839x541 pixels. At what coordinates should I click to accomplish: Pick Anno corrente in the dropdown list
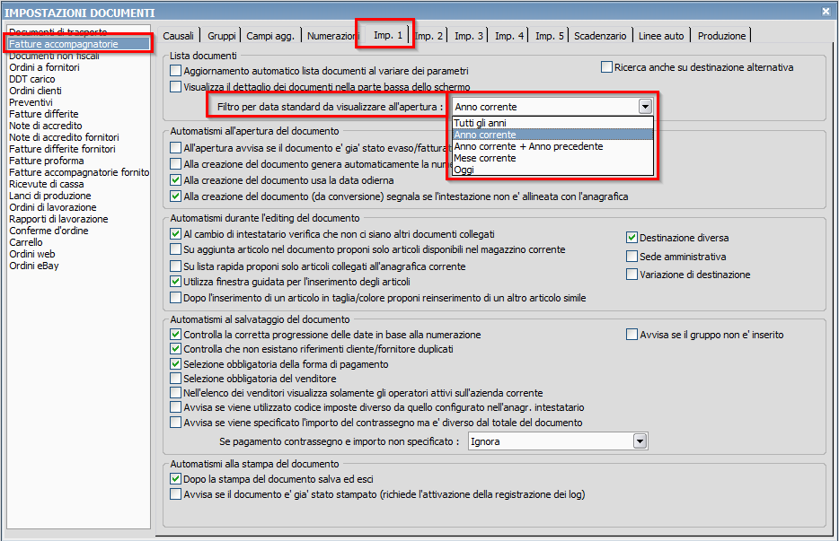coord(552,135)
